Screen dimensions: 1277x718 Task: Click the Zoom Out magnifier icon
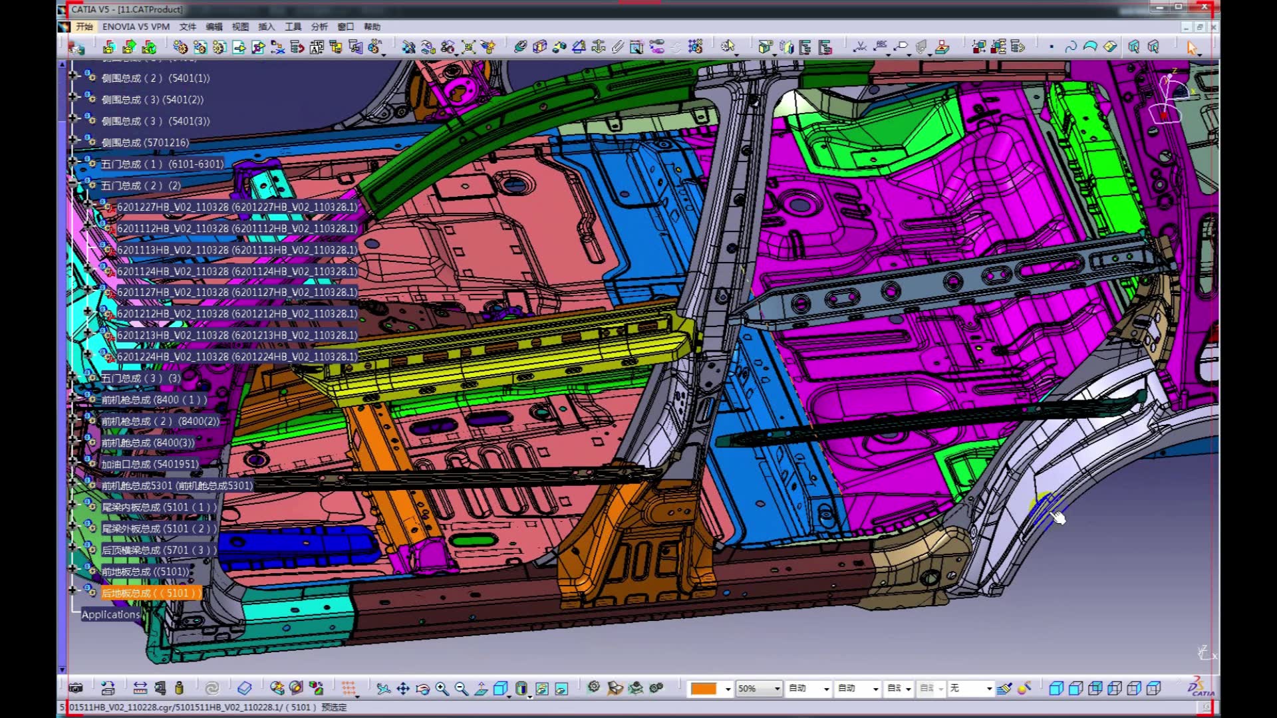(x=461, y=689)
